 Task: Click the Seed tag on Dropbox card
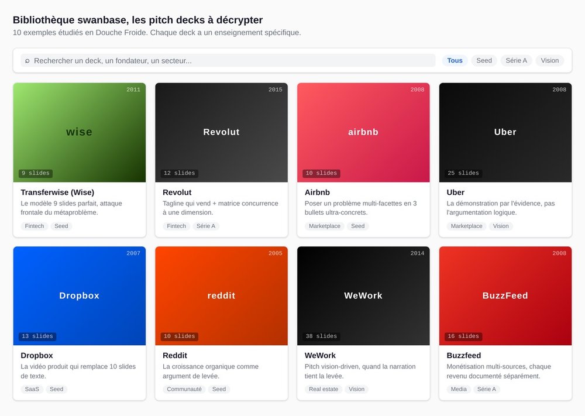tap(56, 389)
